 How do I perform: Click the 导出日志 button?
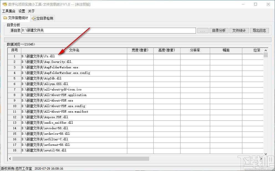(x=259, y=31)
